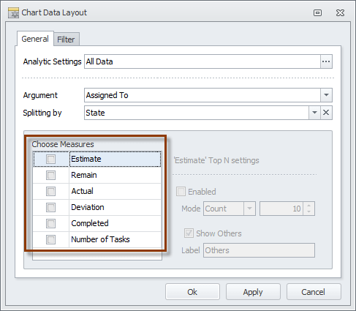Clear the Splitting by State value
The height and width of the screenshot is (311, 356).
coord(326,113)
